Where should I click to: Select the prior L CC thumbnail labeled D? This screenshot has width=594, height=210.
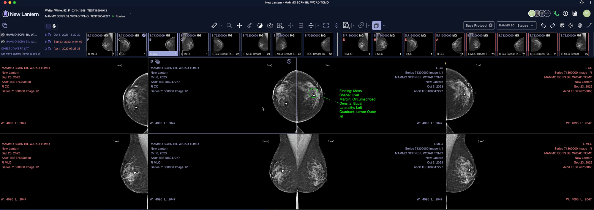[419, 44]
